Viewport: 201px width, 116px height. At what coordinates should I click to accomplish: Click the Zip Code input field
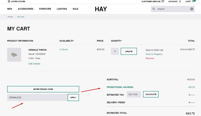pyautogui.click(x=134, y=94)
